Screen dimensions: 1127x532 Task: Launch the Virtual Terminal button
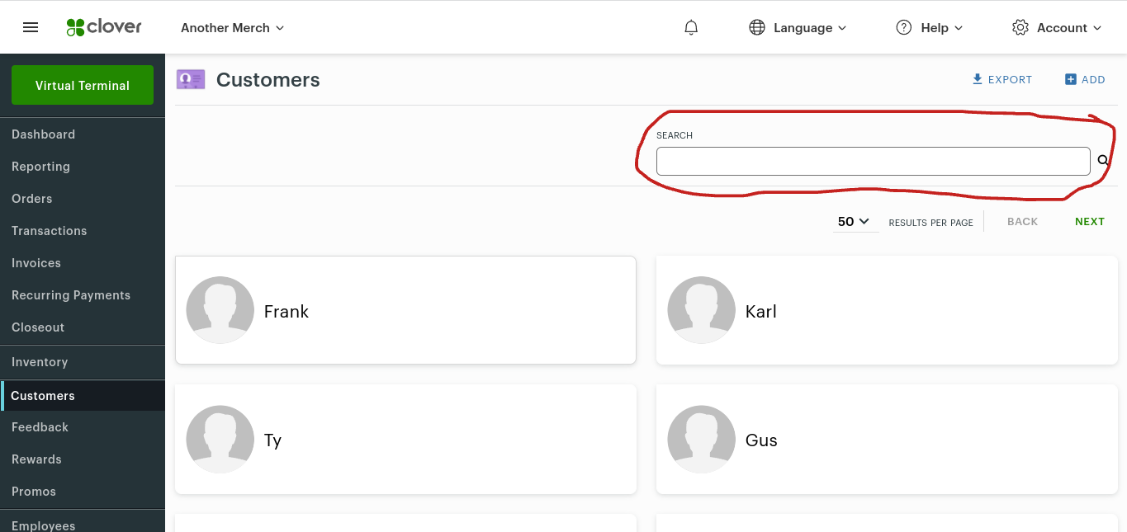(x=83, y=85)
